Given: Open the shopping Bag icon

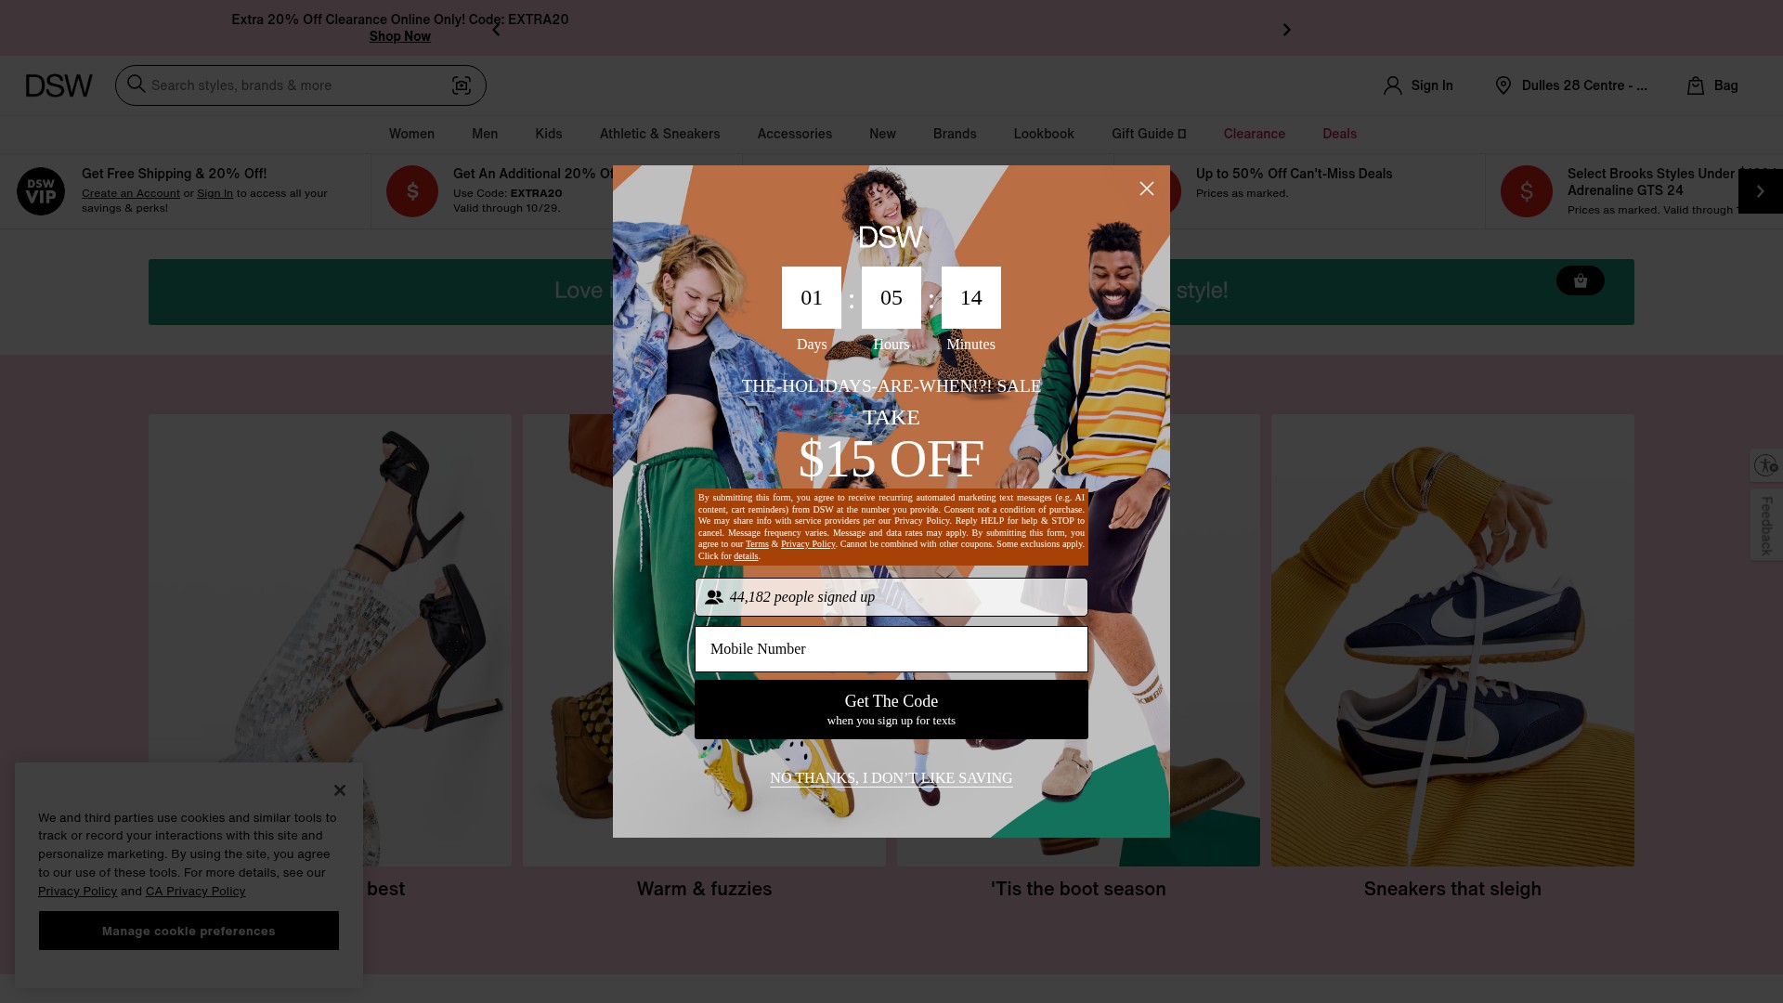Looking at the screenshot, I should coord(1696,85).
